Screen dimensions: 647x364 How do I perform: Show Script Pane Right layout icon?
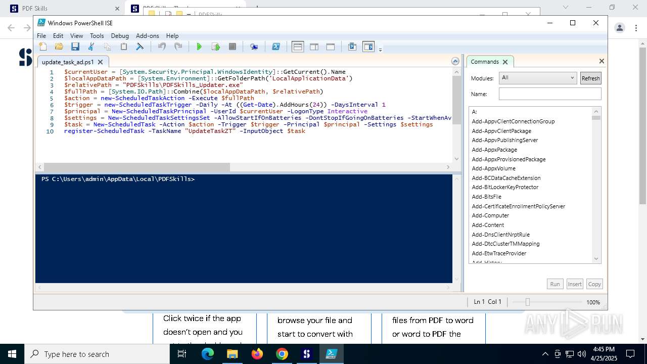314,47
